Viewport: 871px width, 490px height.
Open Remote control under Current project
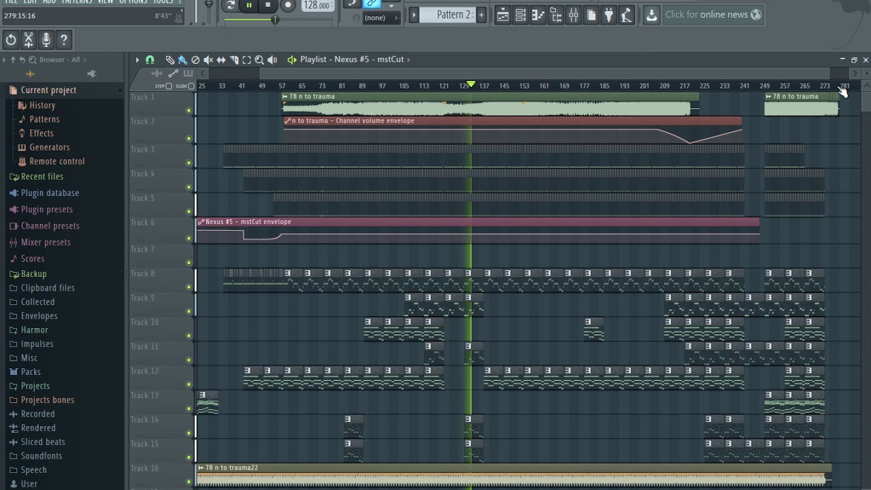click(57, 161)
